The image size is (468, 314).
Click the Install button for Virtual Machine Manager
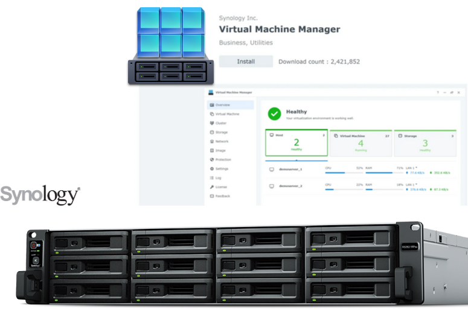point(246,62)
